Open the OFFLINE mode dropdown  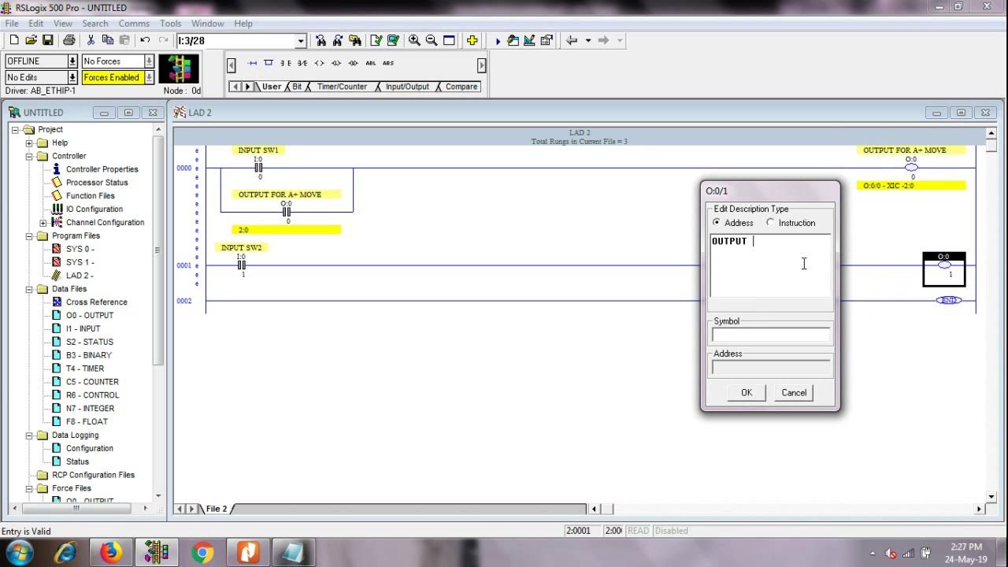point(72,61)
